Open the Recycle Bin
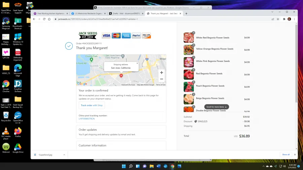Screen dimensions: 303x170 (6, 117)
